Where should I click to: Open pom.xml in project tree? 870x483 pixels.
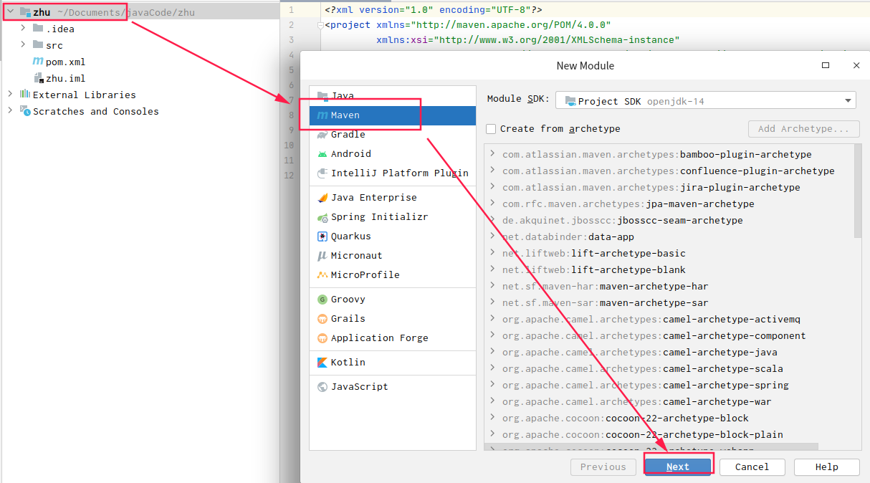(x=66, y=62)
